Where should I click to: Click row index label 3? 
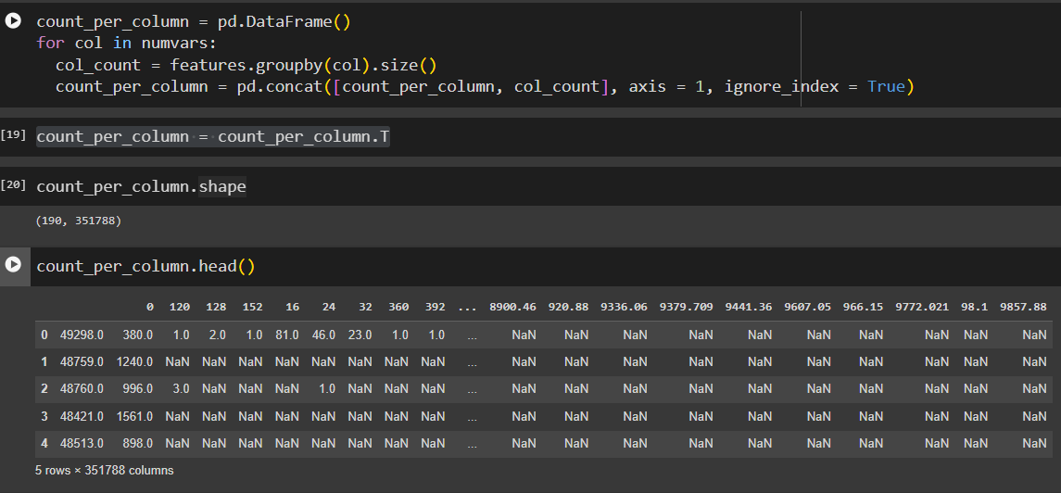[44, 416]
